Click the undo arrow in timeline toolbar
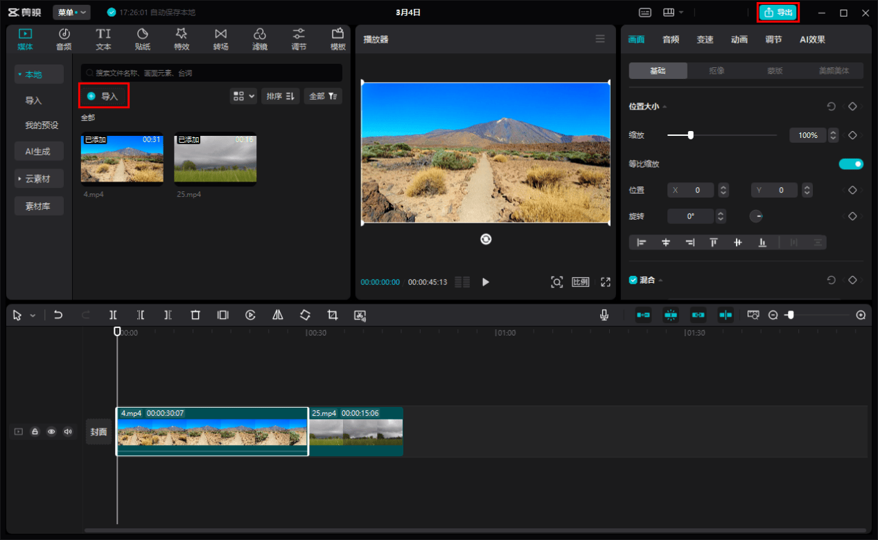Screen dimensions: 878x540 pyautogui.click(x=58, y=315)
